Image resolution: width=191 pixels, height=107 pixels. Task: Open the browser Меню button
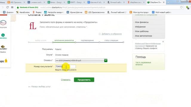pyautogui.click(x=2, y=2)
